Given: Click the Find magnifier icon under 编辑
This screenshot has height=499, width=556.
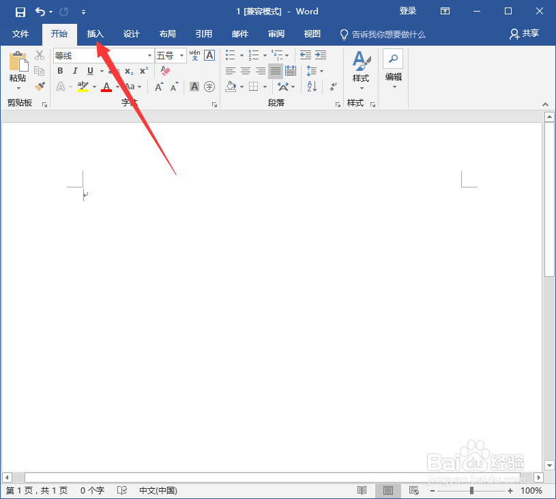Looking at the screenshot, I should pos(393,59).
